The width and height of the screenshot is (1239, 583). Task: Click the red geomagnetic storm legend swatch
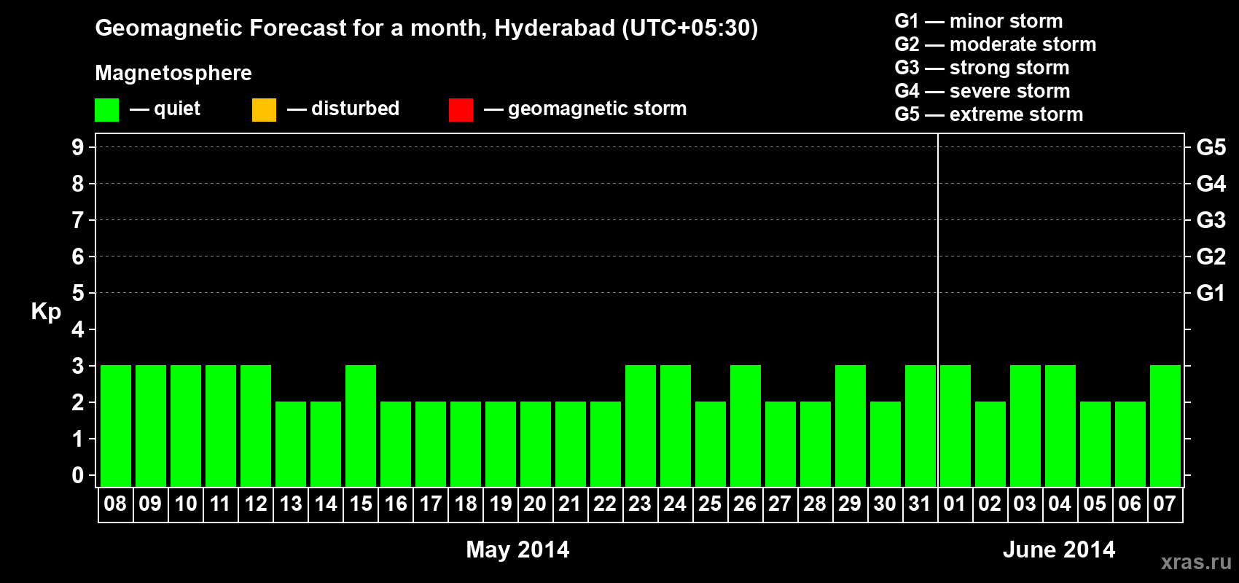461,110
